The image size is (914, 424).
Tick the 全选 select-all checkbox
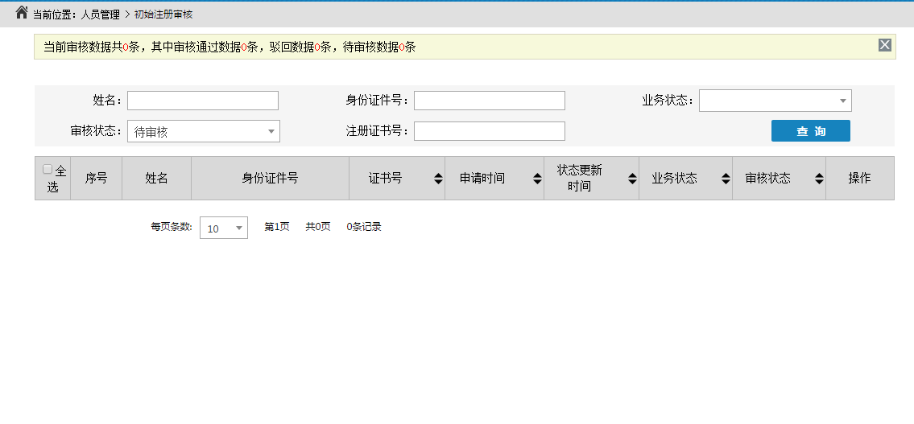48,170
